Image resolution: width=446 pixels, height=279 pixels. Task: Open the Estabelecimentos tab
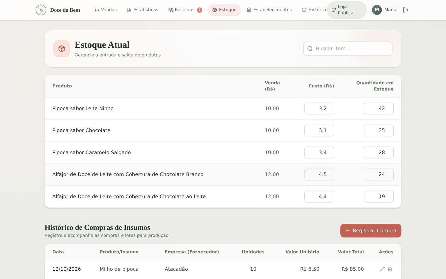coord(269,10)
